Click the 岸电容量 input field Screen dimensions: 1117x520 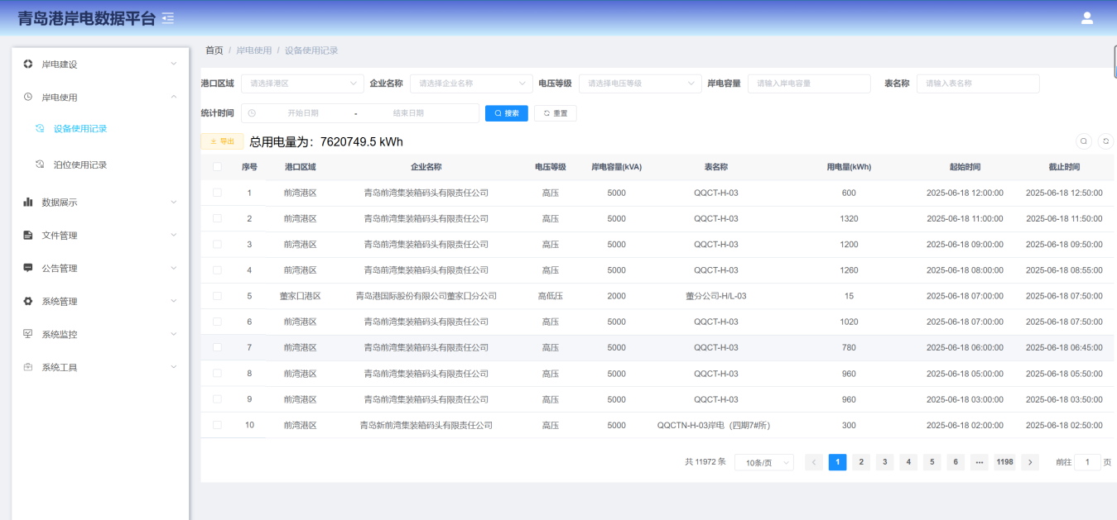click(x=809, y=83)
